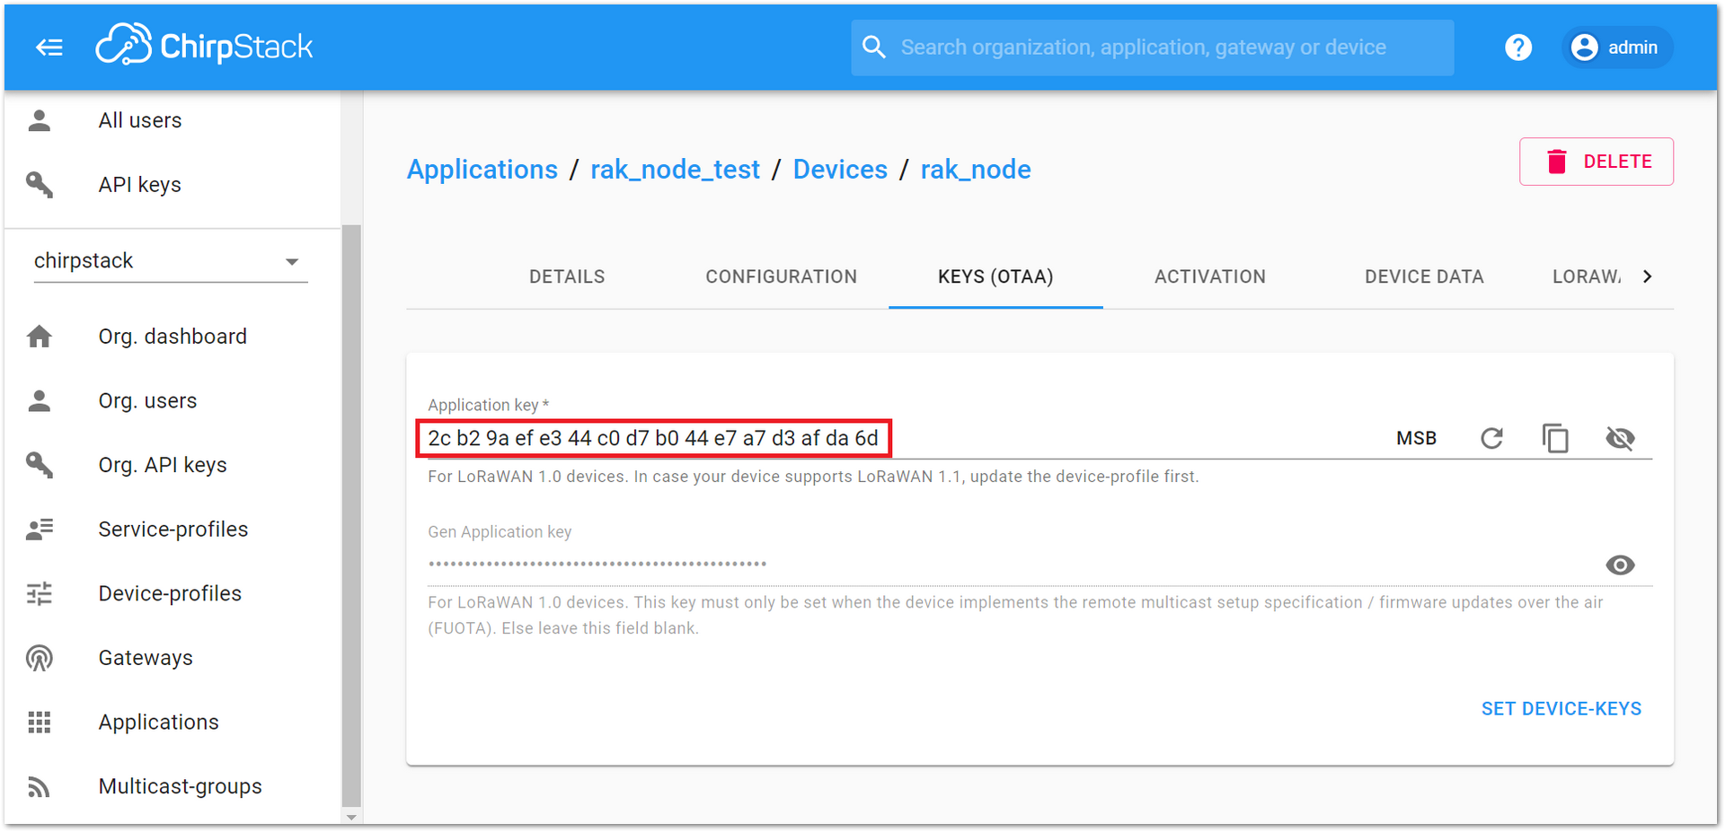Open the admin user account menu
The width and height of the screenshot is (1725, 832).
click(1617, 47)
